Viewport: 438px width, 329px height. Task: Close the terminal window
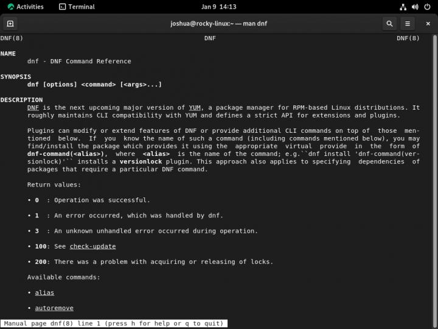pos(426,24)
